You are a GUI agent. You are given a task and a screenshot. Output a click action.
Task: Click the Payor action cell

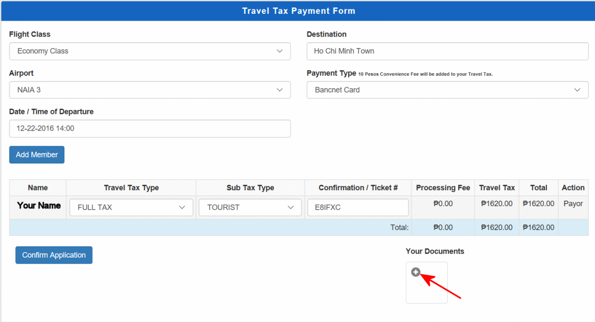coord(573,204)
